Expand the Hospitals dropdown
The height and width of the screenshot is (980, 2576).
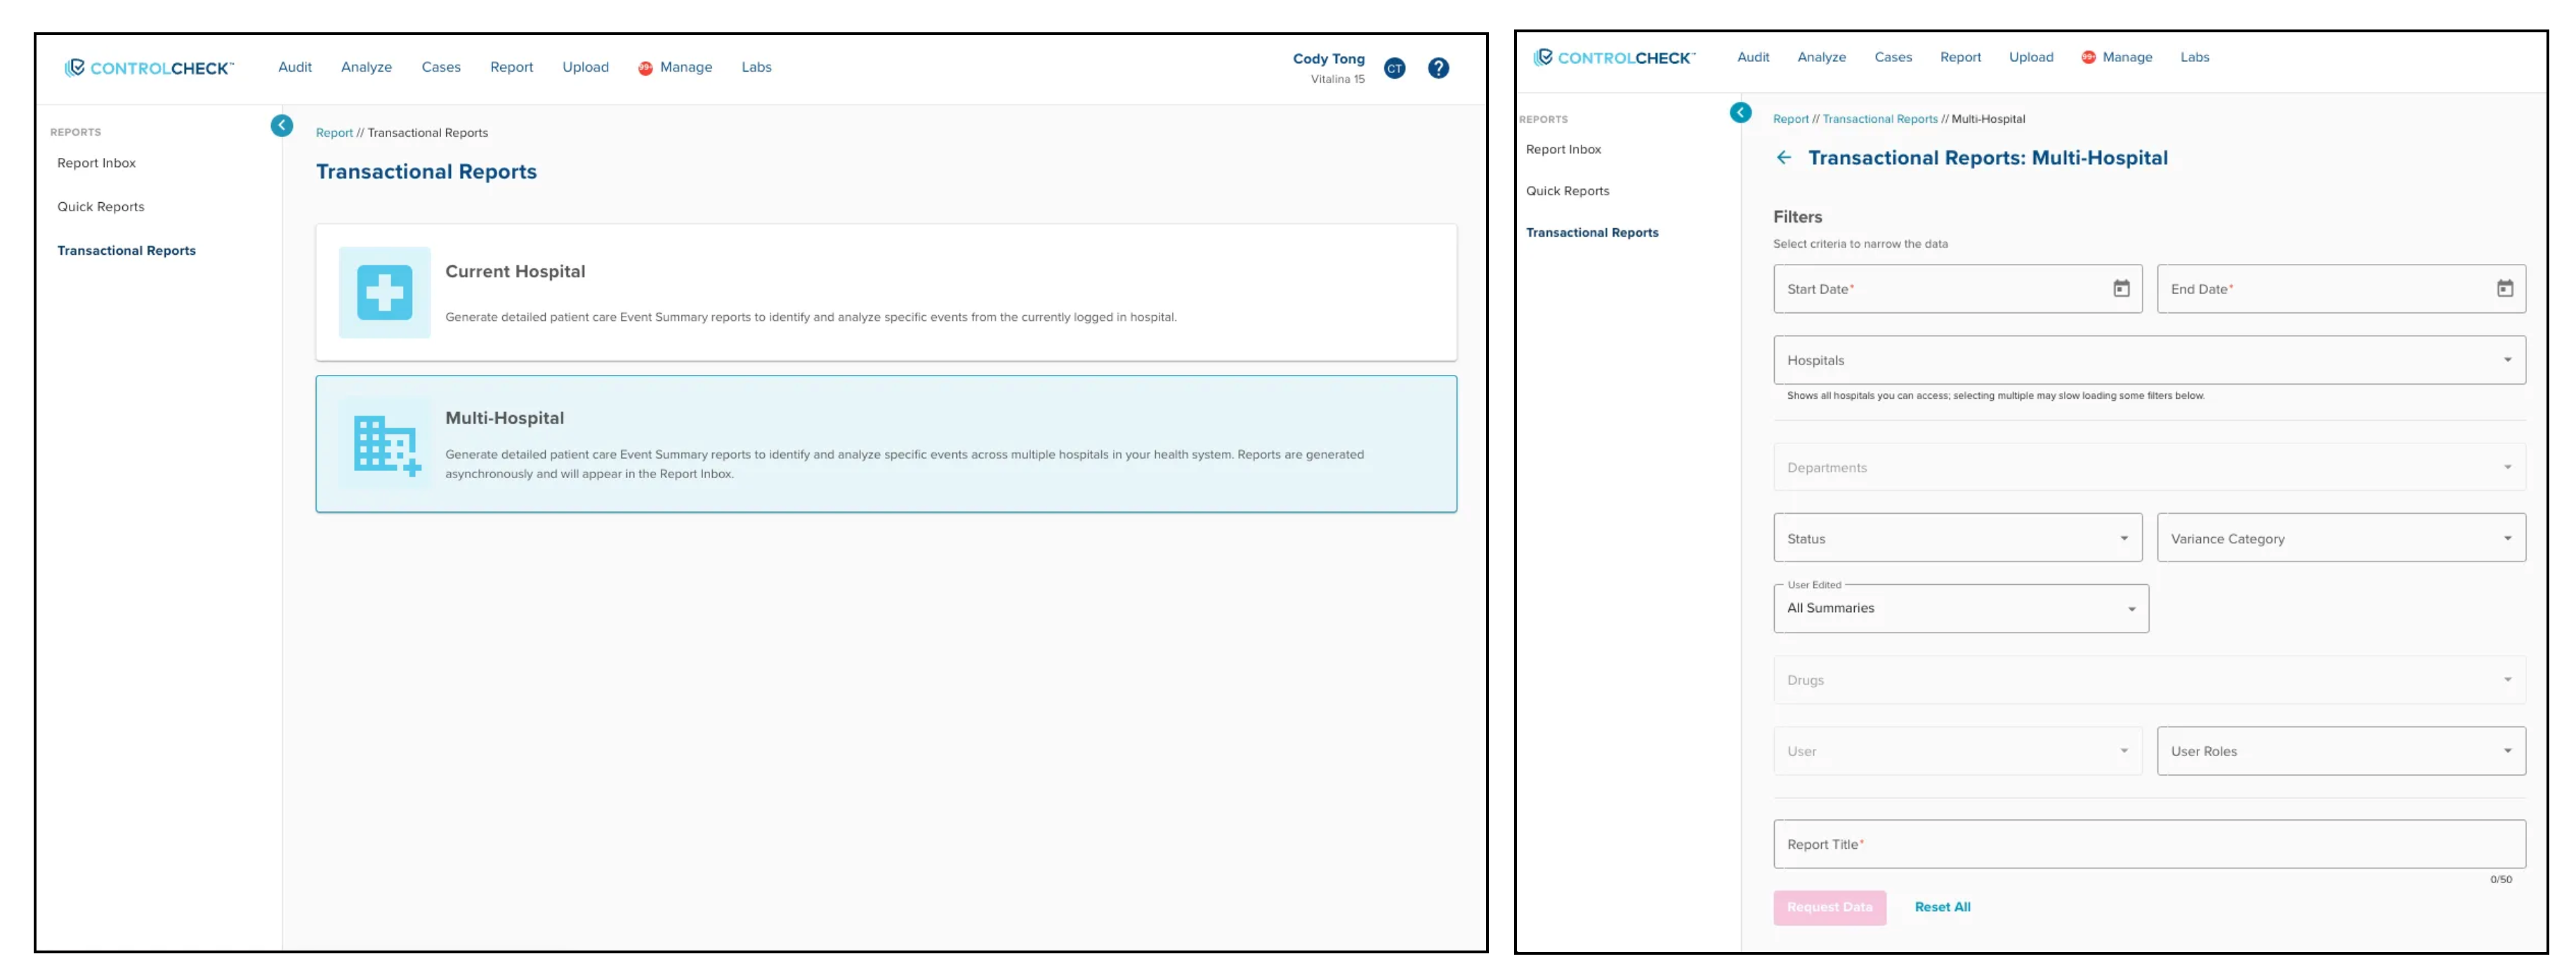2149,360
